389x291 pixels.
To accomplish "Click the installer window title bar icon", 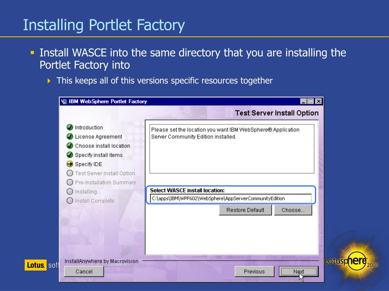I will [x=64, y=102].
